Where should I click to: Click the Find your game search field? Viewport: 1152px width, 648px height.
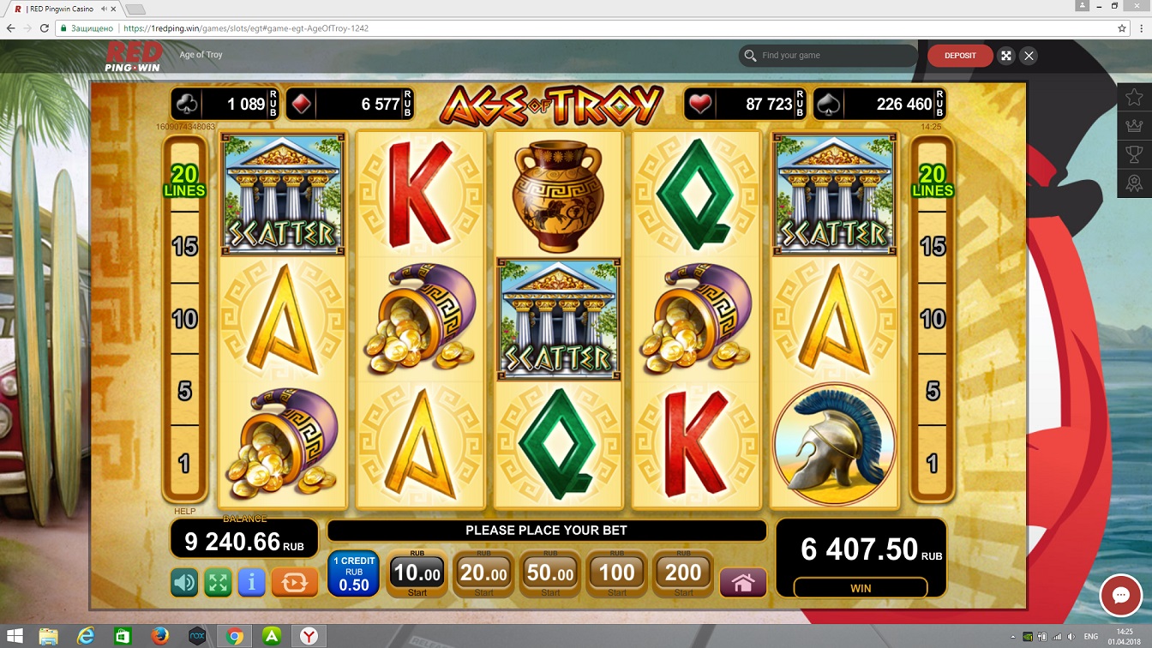point(829,56)
